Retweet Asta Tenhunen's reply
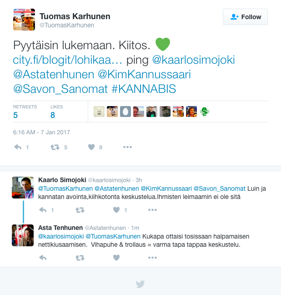The width and height of the screenshot is (281, 295). coord(80,258)
